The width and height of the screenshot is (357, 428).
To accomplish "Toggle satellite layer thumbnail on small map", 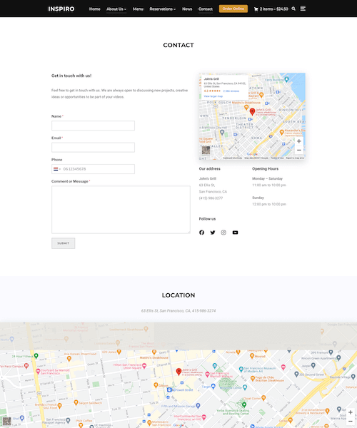I will coord(206,150).
